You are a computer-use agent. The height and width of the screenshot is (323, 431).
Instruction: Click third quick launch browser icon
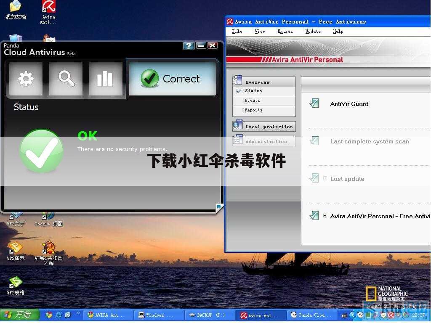68,315
